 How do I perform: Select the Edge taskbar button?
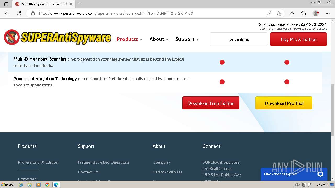click(56, 185)
